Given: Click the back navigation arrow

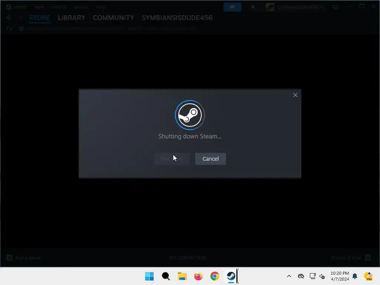Looking at the screenshot, I should [9, 17].
